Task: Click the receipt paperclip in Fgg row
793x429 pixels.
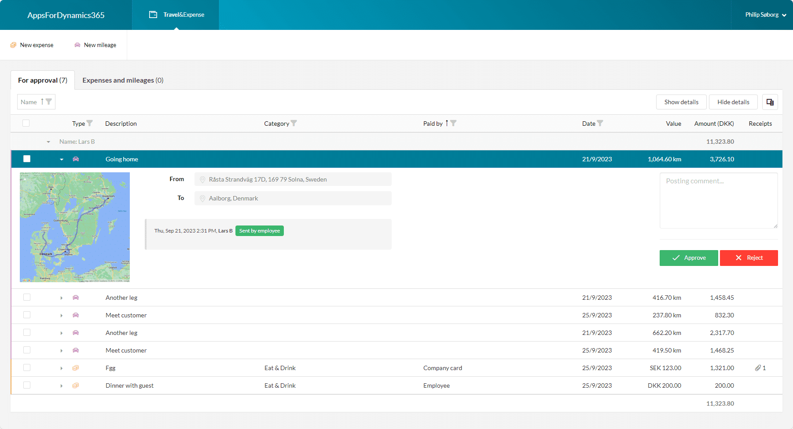Action: pos(758,368)
